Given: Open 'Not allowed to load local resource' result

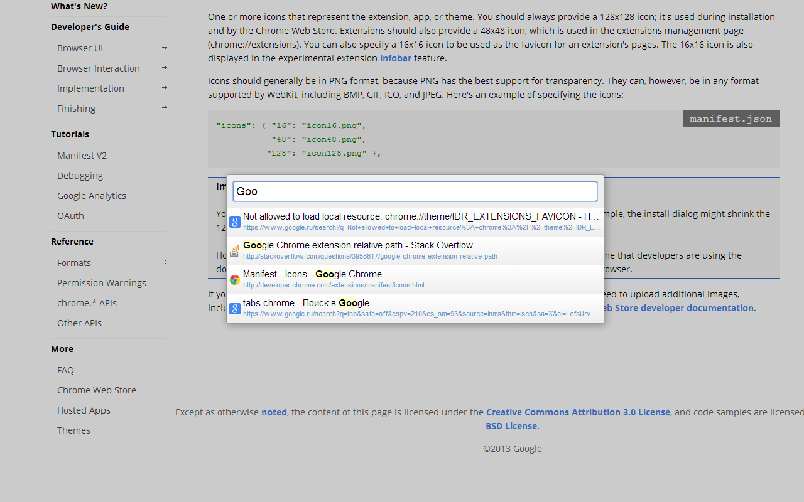Looking at the screenshot, I should coord(415,222).
